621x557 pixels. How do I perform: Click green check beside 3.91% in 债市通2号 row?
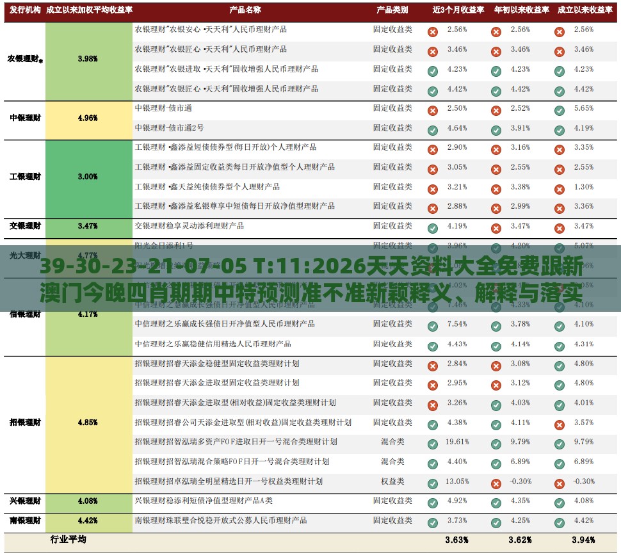tap(496, 131)
